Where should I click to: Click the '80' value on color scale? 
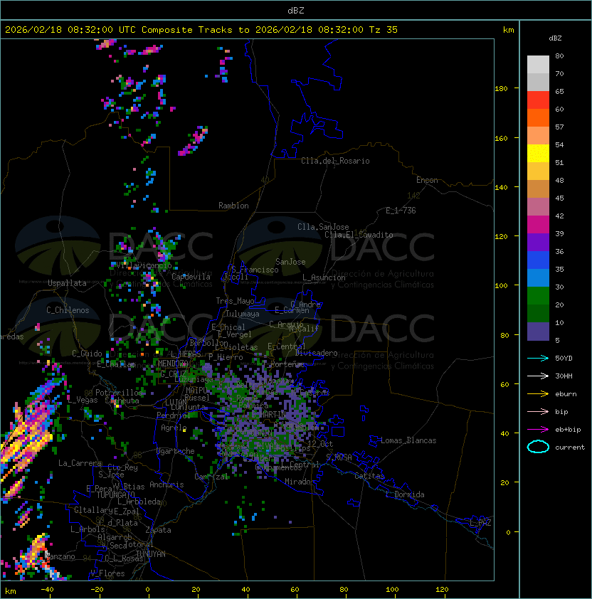[559, 55]
